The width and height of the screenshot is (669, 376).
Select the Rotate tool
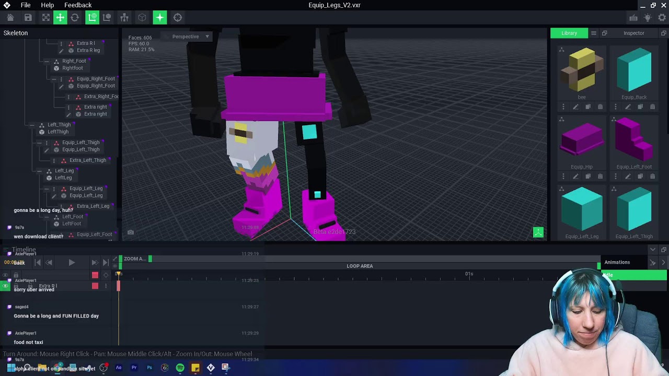pos(75,18)
